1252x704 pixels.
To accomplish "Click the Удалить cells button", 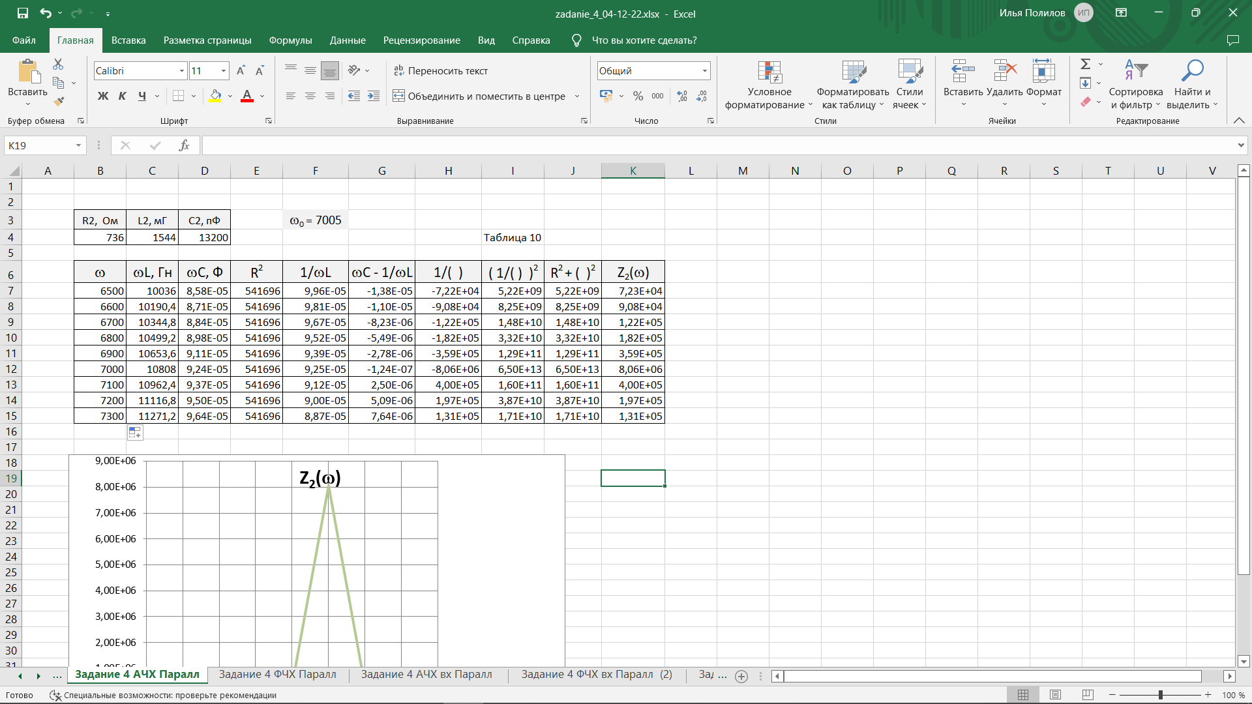I will click(1004, 85).
